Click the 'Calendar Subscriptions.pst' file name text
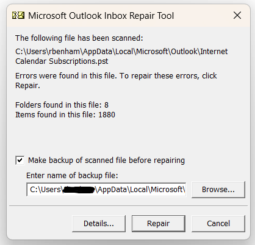 62,61
